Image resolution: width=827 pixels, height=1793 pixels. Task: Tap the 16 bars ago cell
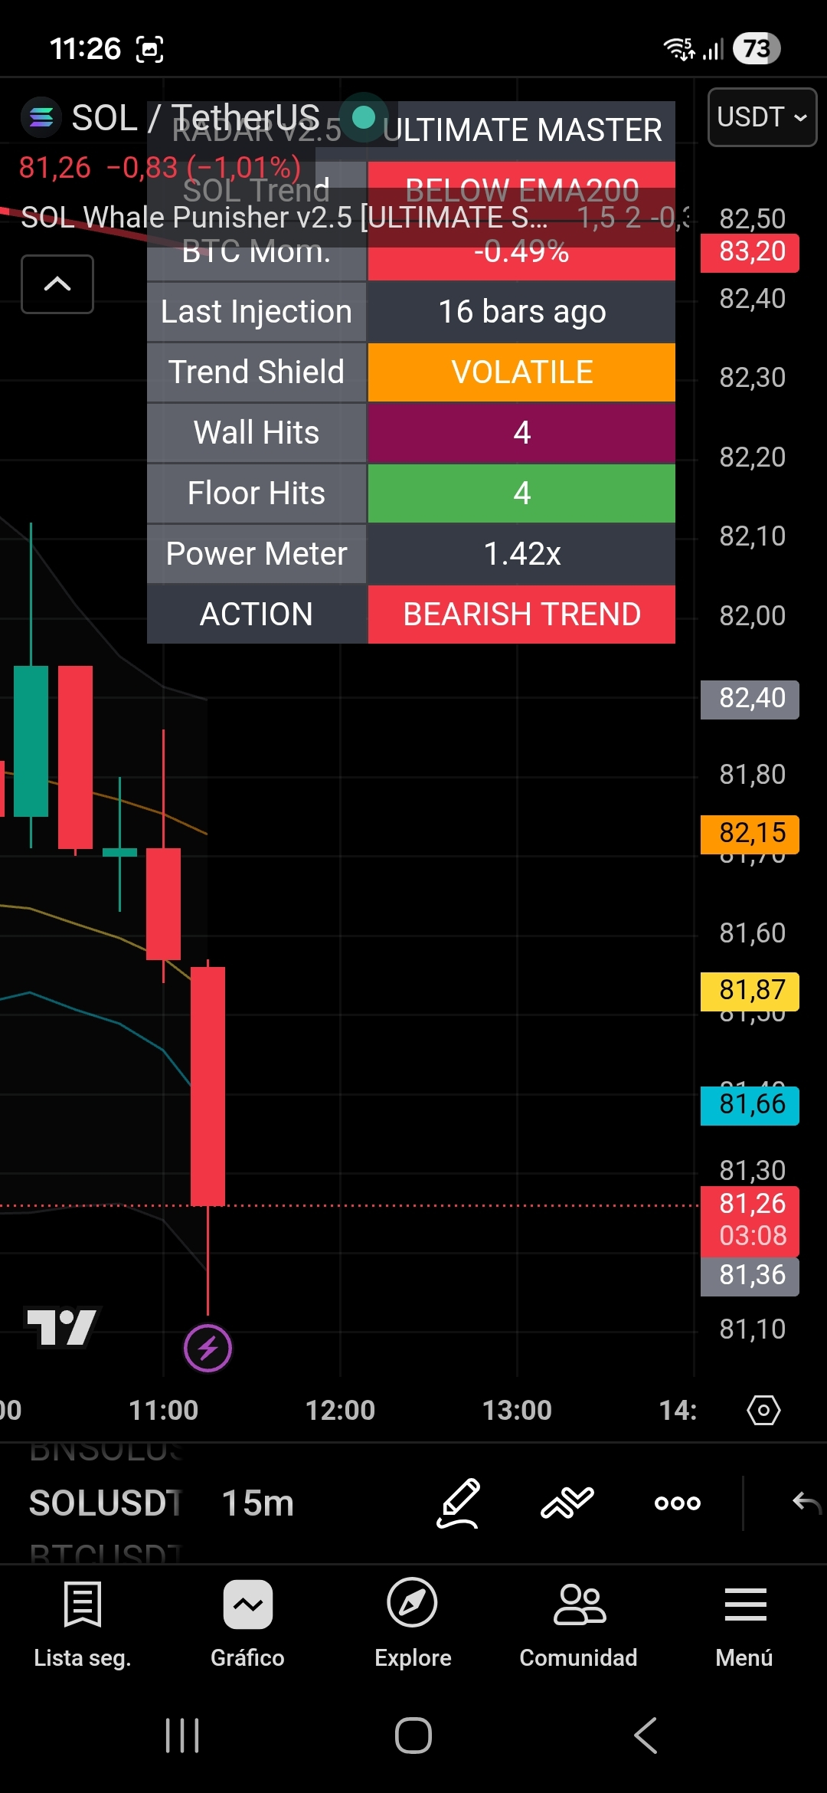point(521,312)
